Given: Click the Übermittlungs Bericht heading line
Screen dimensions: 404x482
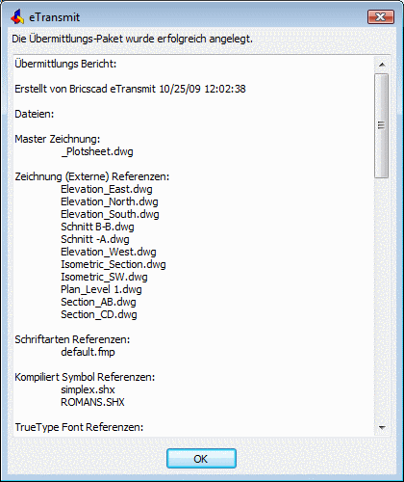Looking at the screenshot, I should coord(65,64).
